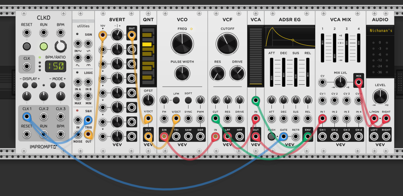This screenshot has height=196, width=403.
Task: Toggle the VCO SOFT sync button
Action: click(188, 100)
